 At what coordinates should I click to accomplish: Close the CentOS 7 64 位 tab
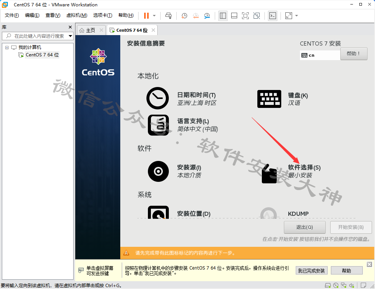[x=153, y=30]
